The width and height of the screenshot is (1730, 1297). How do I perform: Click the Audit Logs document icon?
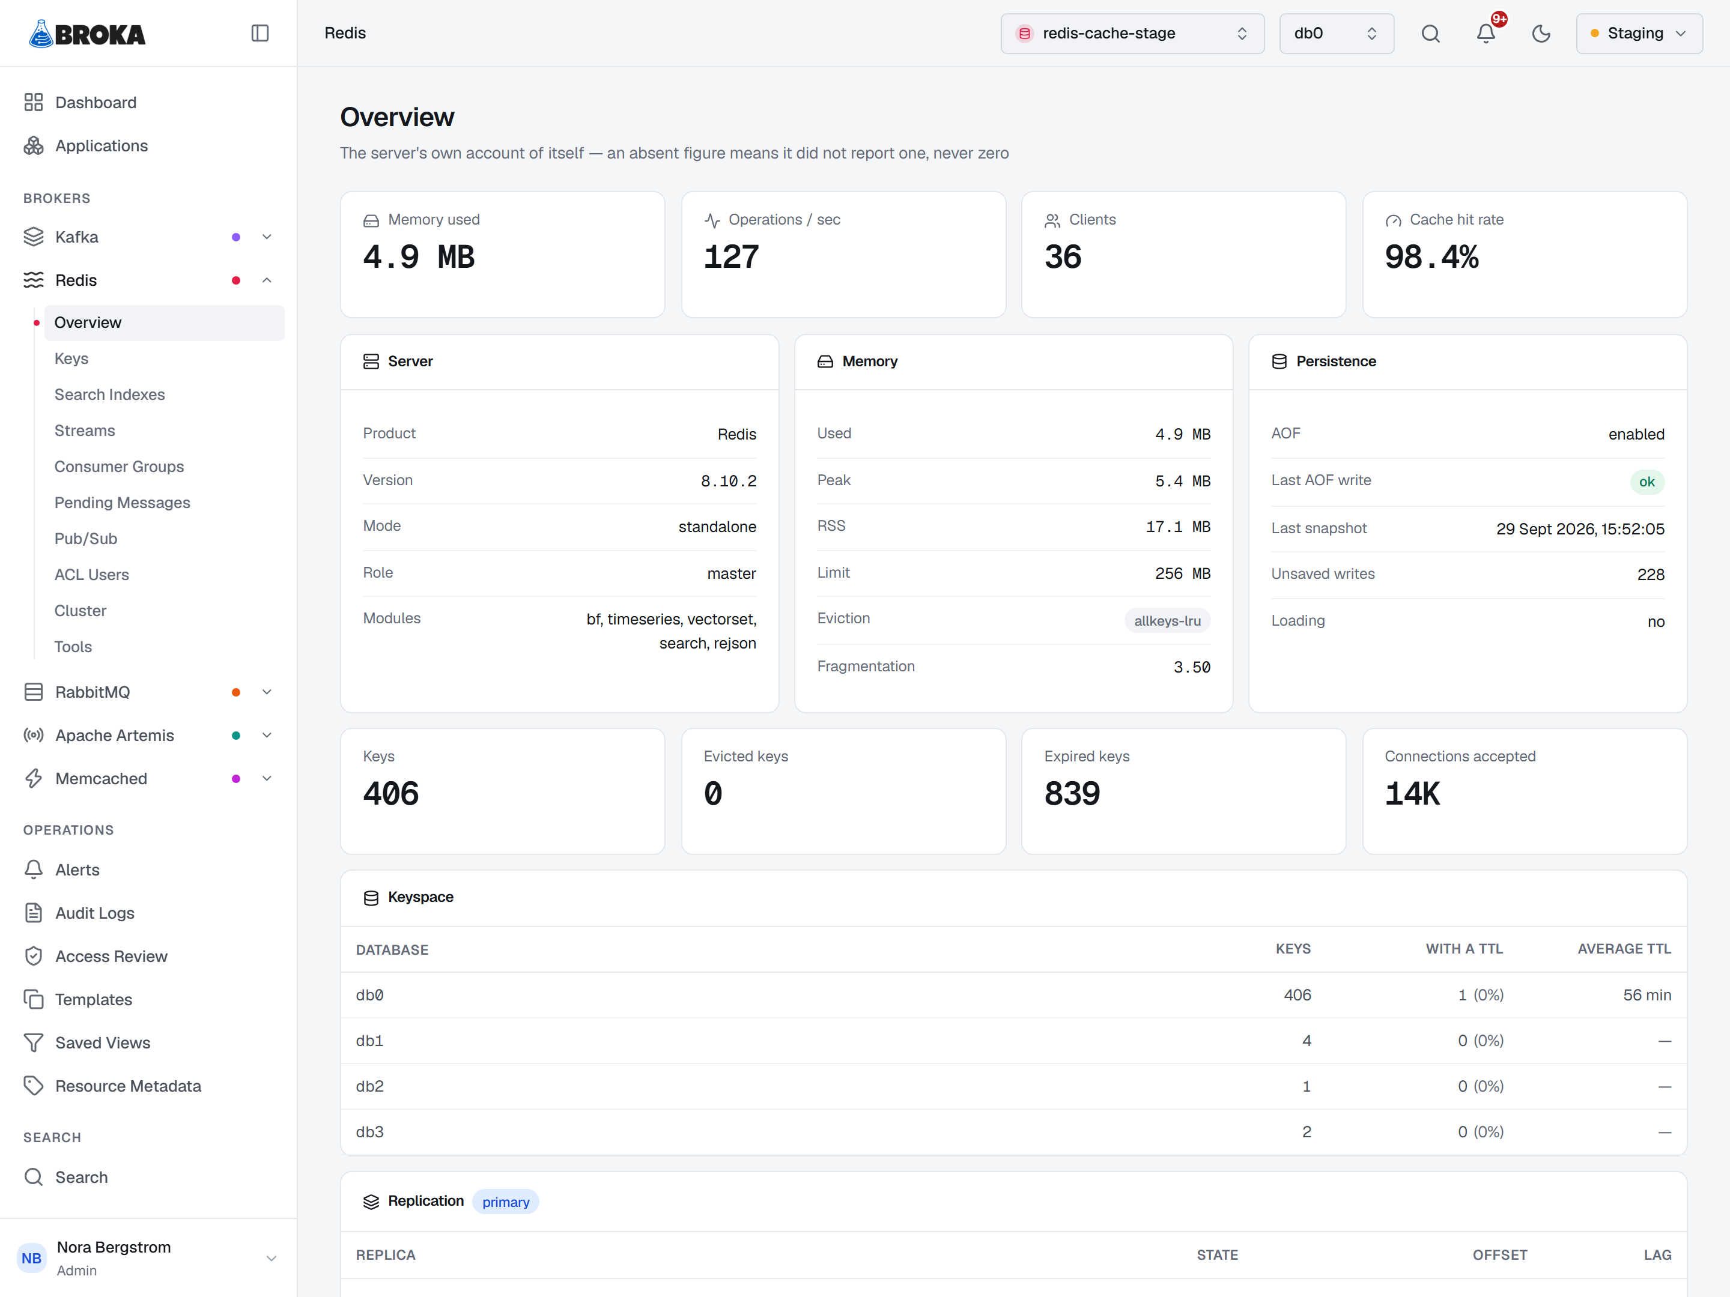[34, 912]
